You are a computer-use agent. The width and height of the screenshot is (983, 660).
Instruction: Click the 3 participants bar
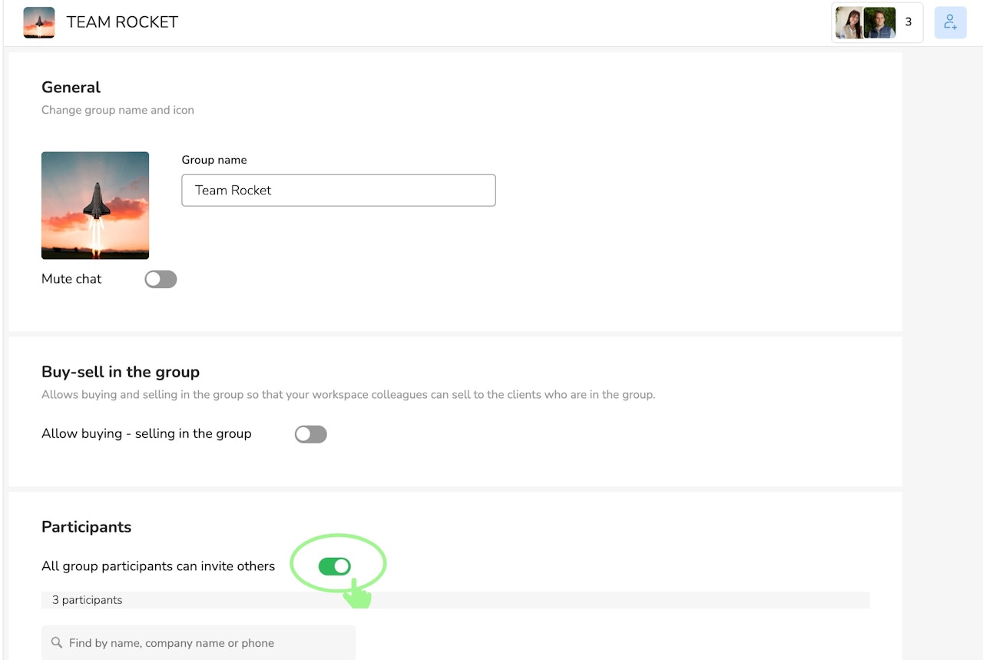click(455, 600)
